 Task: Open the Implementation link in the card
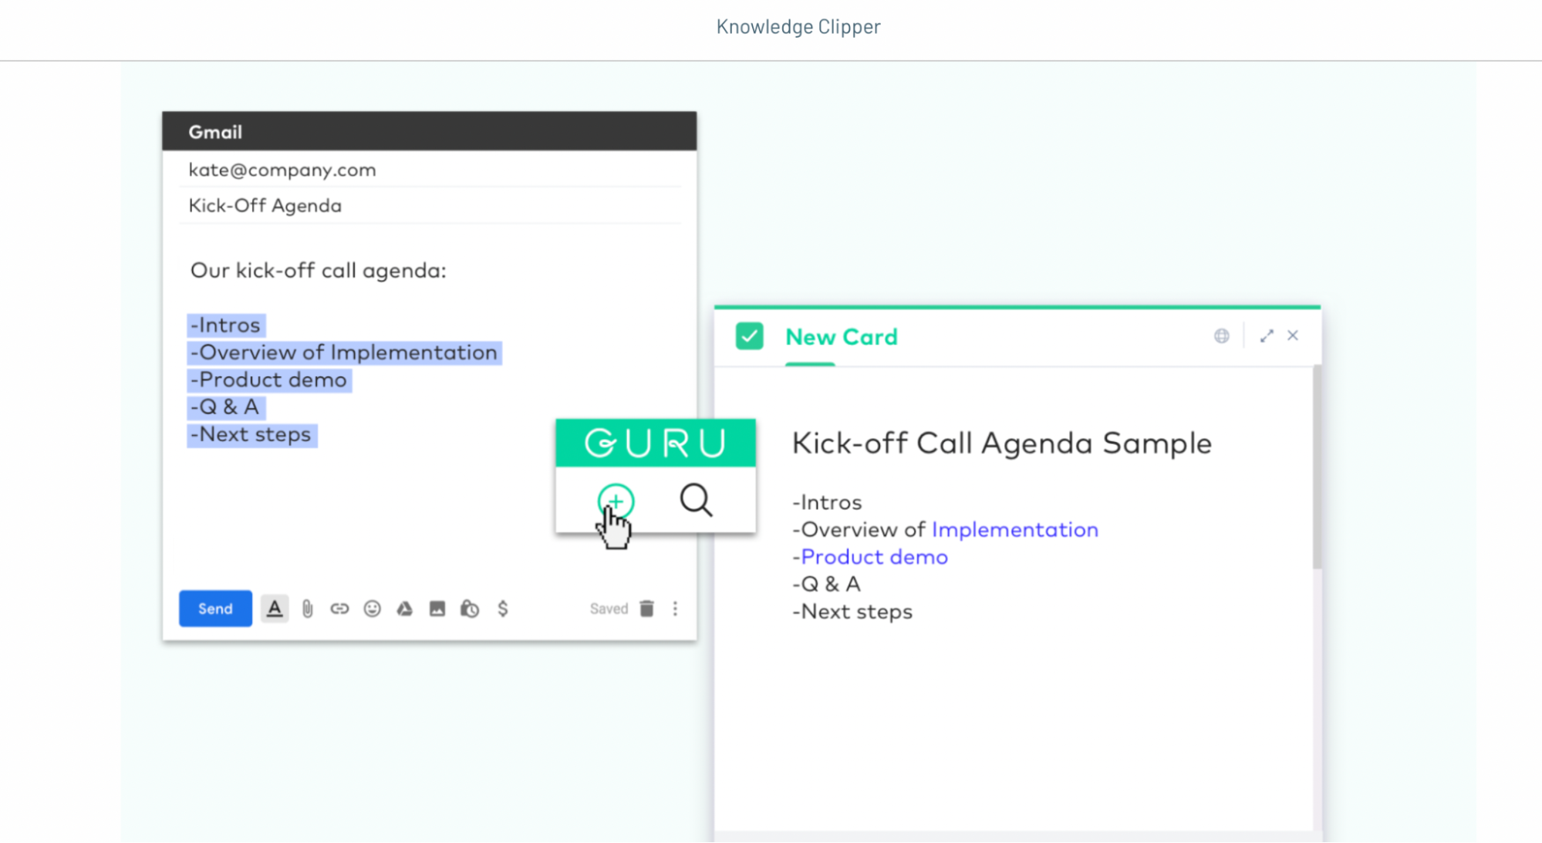point(1015,530)
